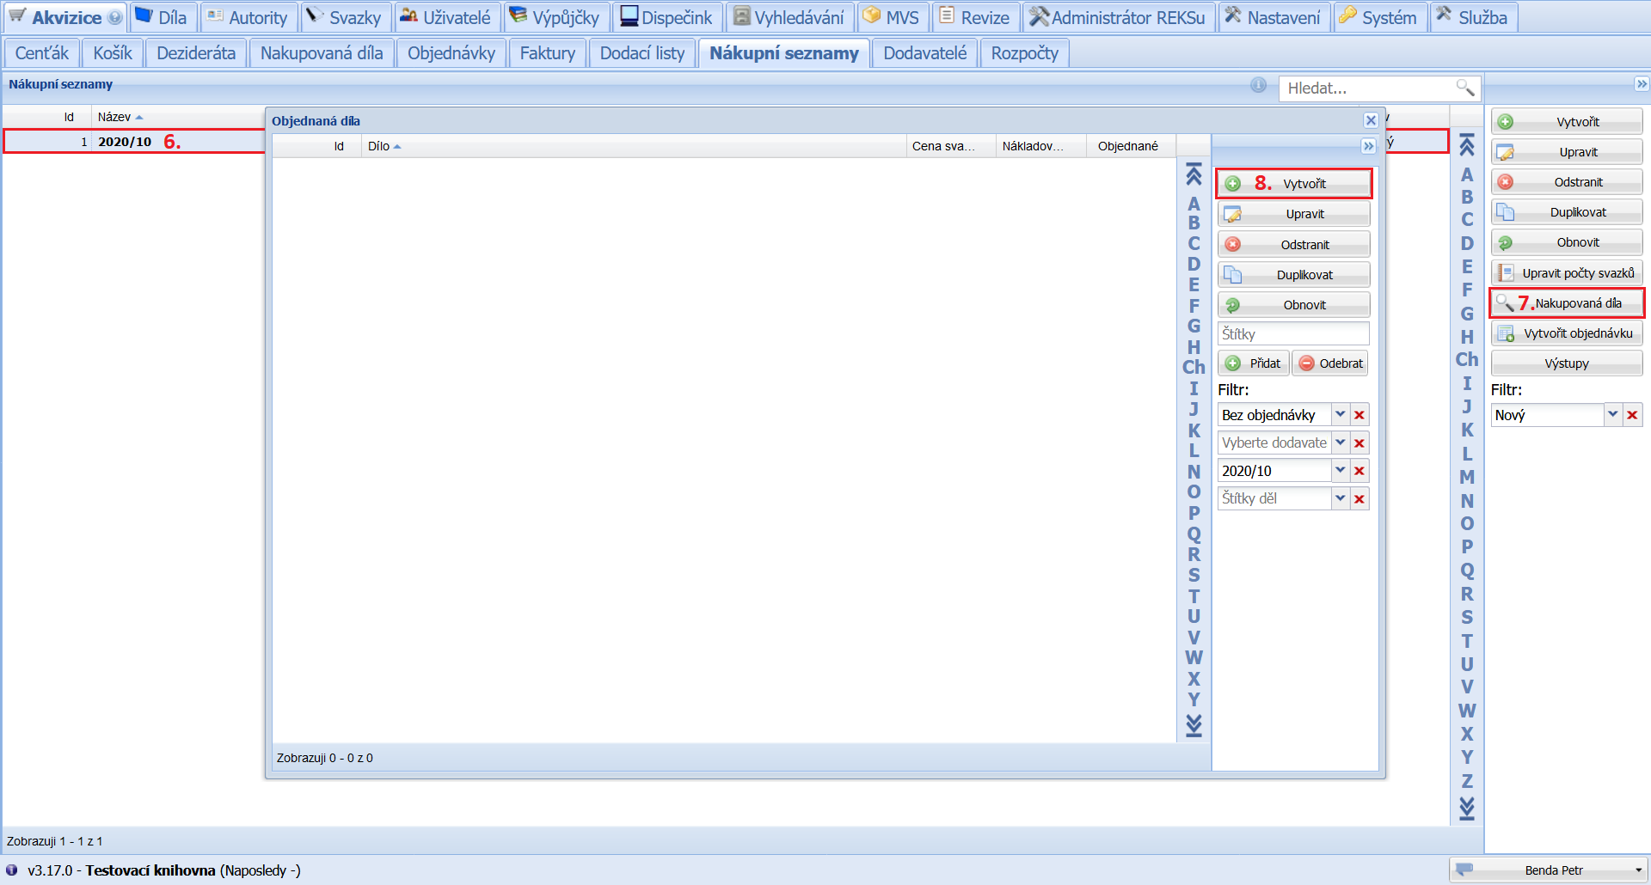This screenshot has width=1651, height=885.
Task: Click Přidat tag button
Action: tap(1254, 363)
